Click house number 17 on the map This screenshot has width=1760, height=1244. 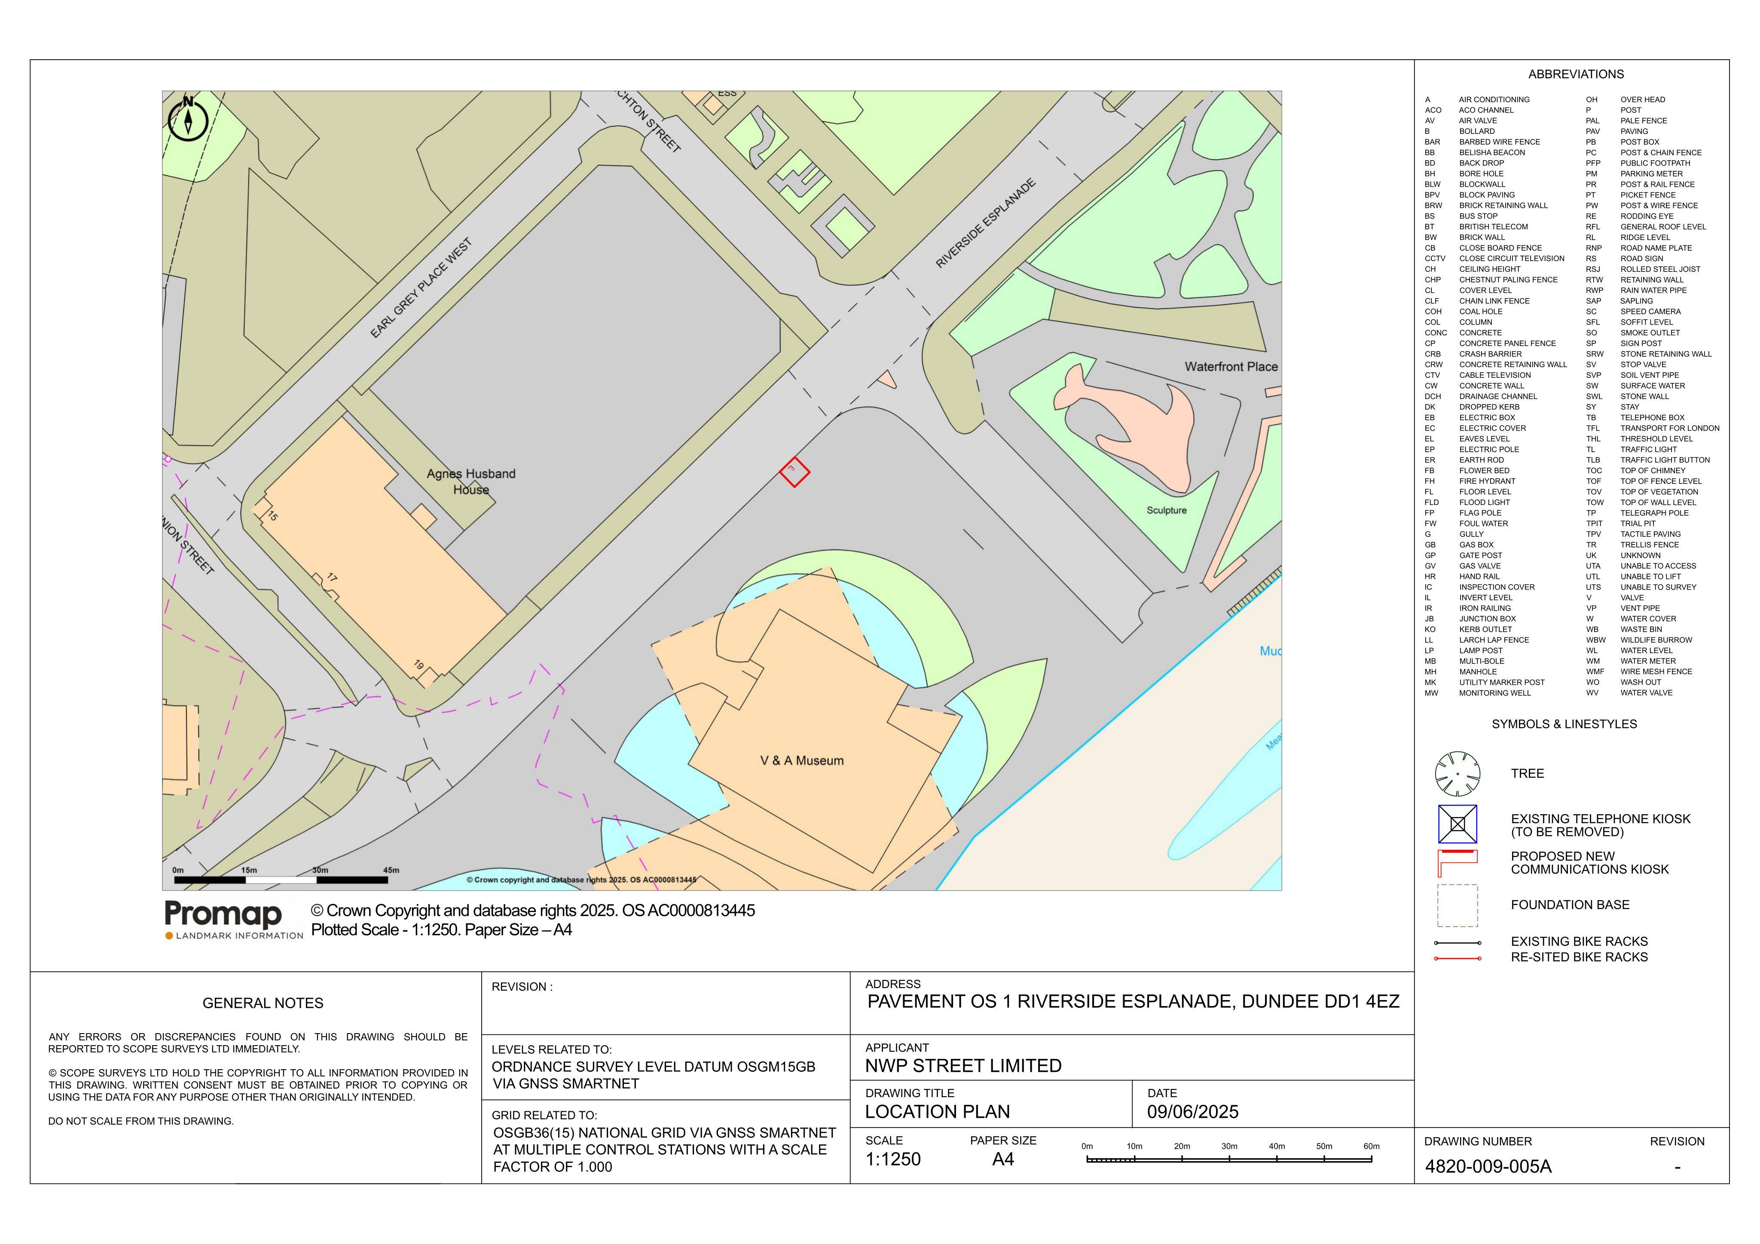coord(332,578)
